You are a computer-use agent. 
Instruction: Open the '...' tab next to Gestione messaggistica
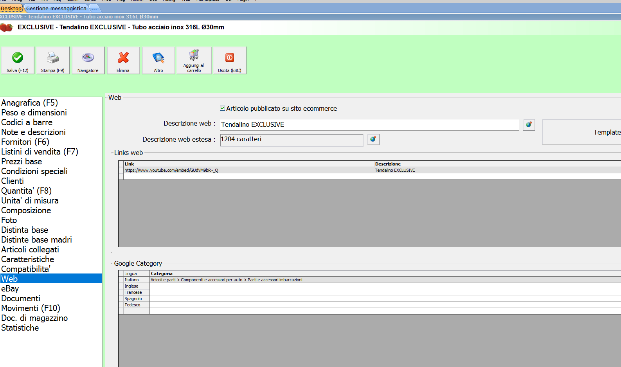[x=94, y=8]
